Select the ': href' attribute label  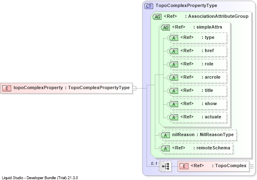(208, 50)
